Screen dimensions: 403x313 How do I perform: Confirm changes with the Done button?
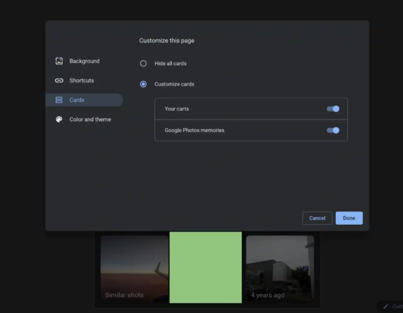click(x=349, y=218)
